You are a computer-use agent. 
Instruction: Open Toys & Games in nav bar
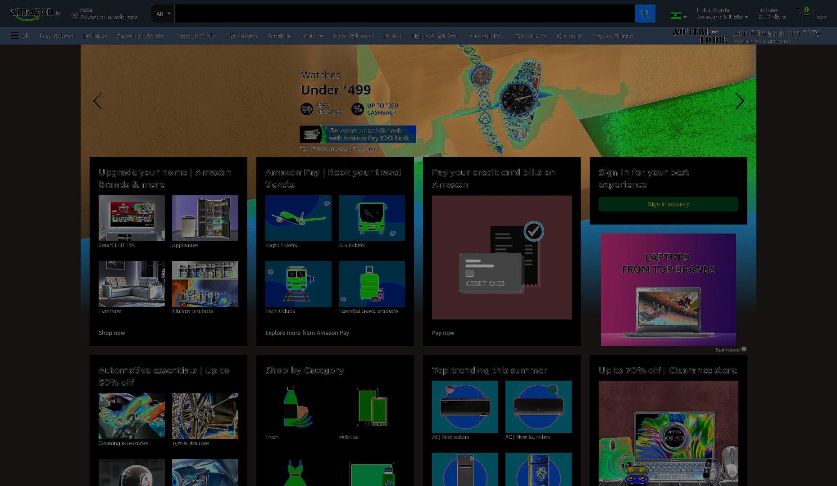pos(613,36)
